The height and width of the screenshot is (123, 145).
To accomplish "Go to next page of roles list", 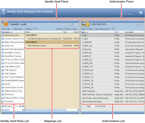I will click(x=20, y=106).
